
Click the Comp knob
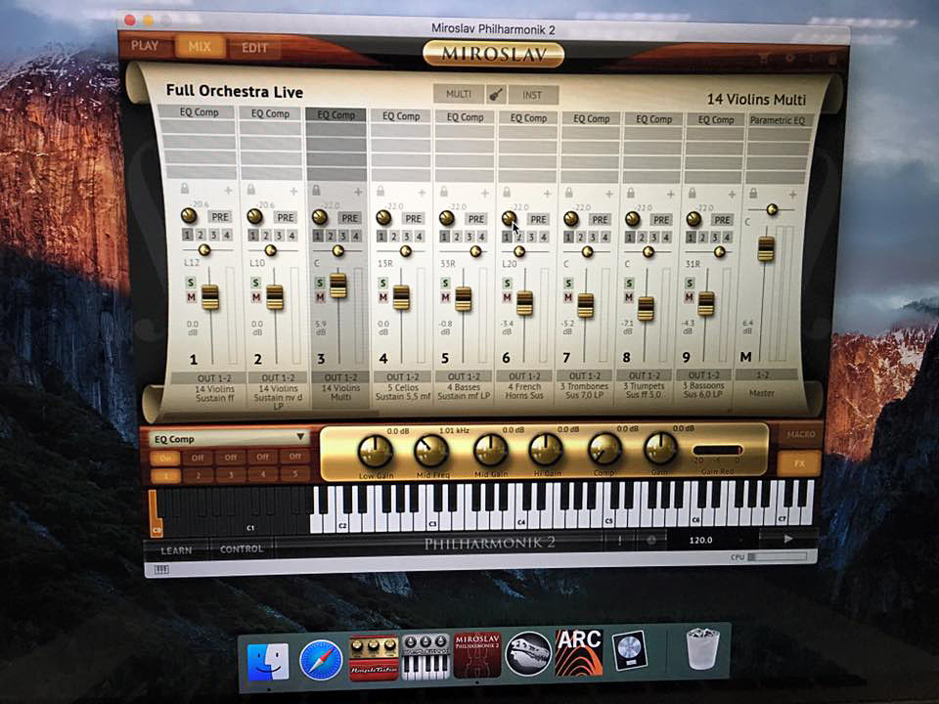pyautogui.click(x=604, y=450)
